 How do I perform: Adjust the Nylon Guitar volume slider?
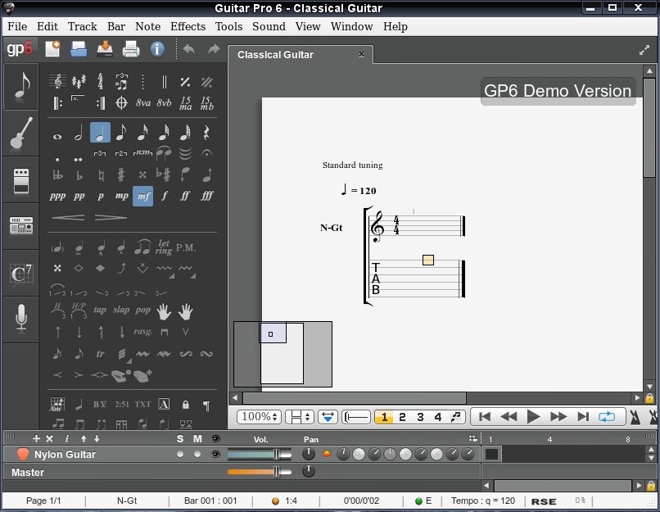click(260, 455)
